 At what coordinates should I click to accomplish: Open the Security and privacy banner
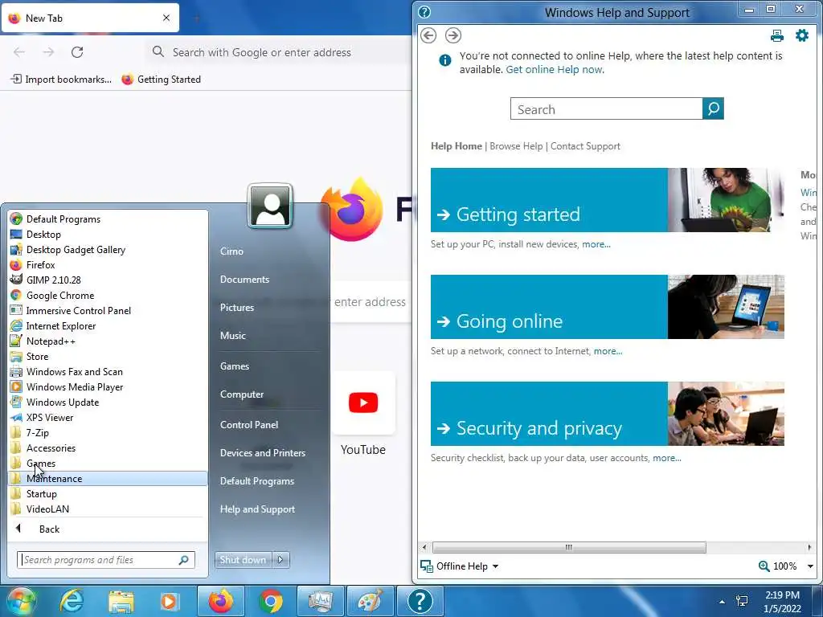click(608, 414)
